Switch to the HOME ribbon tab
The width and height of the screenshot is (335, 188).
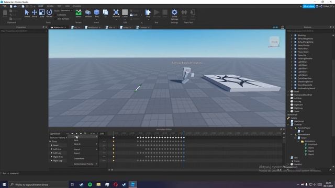click(x=40, y=6)
